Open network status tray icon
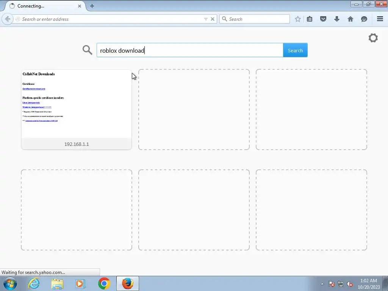The height and width of the screenshot is (291, 388). (341, 284)
